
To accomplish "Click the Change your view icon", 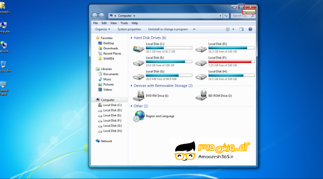I will 228,29.
